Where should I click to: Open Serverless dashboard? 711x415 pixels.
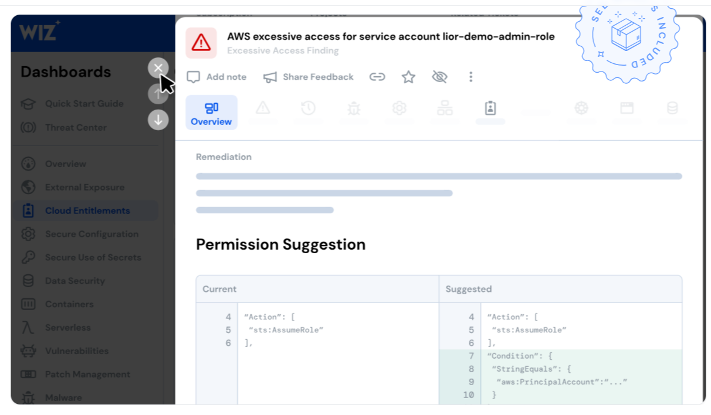67,328
